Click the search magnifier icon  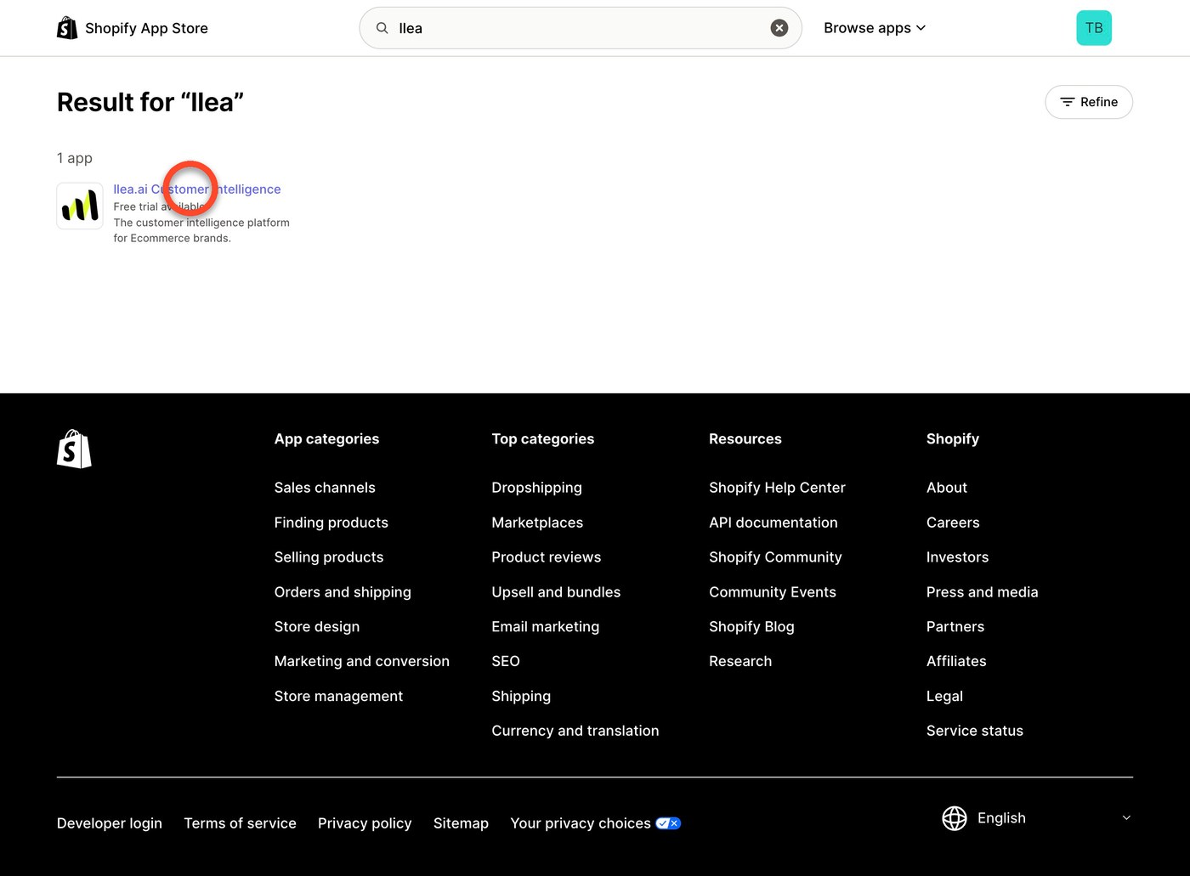point(382,28)
